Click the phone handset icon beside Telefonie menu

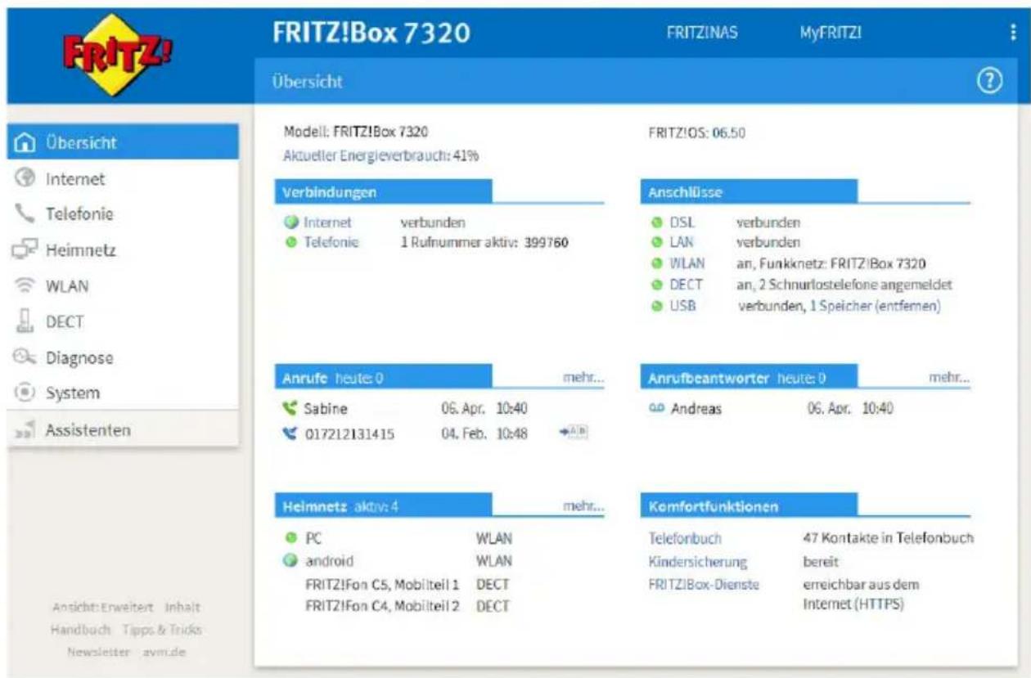[x=25, y=214]
